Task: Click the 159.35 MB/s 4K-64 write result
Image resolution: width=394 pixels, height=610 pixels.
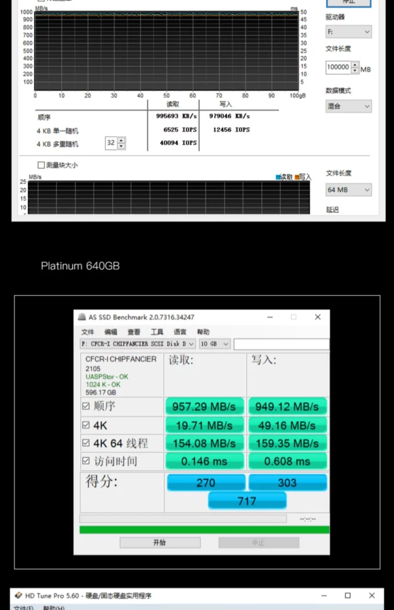Action: (287, 443)
